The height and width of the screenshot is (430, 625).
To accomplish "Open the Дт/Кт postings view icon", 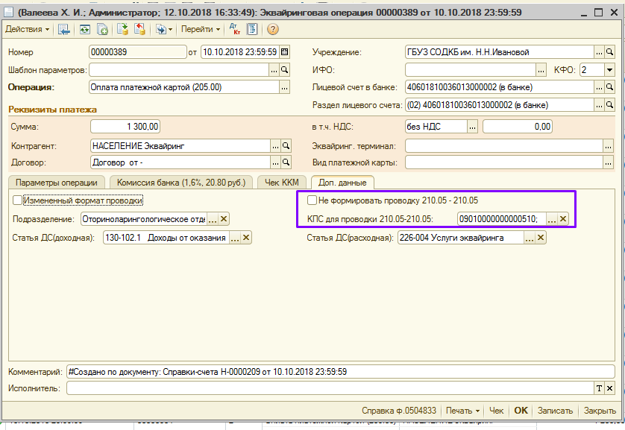I will pos(235,29).
